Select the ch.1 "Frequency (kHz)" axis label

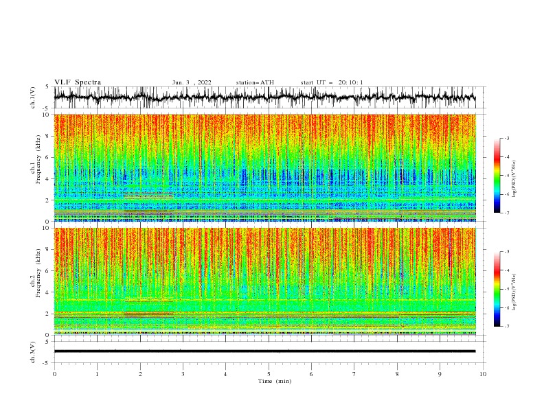38,160
